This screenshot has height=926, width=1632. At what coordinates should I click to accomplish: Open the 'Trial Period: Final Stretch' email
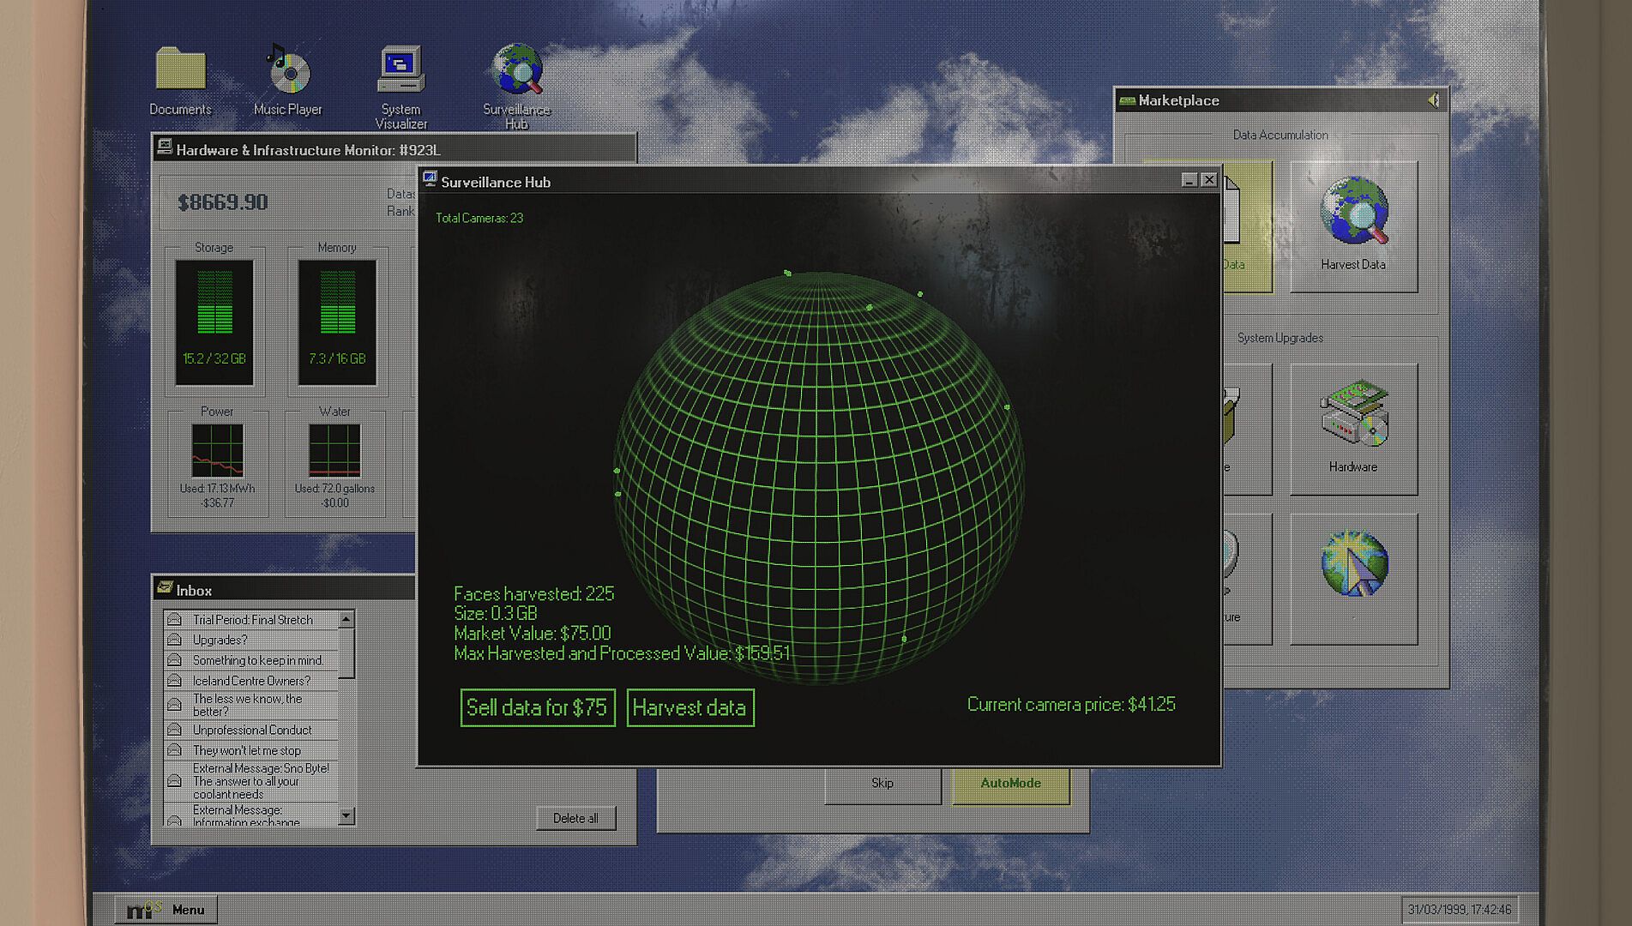pyautogui.click(x=252, y=620)
